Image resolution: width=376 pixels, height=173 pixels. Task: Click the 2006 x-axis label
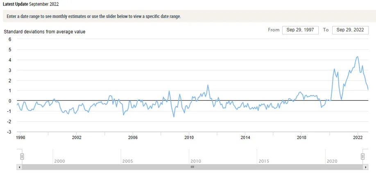(x=133, y=138)
